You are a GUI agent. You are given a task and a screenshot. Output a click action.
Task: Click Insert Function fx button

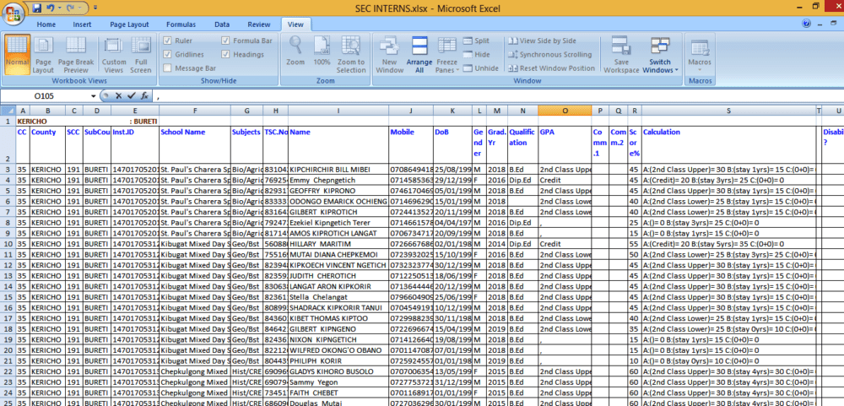click(x=144, y=96)
